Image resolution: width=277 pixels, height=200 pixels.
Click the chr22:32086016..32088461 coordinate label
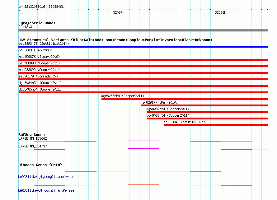click(x=41, y=7)
